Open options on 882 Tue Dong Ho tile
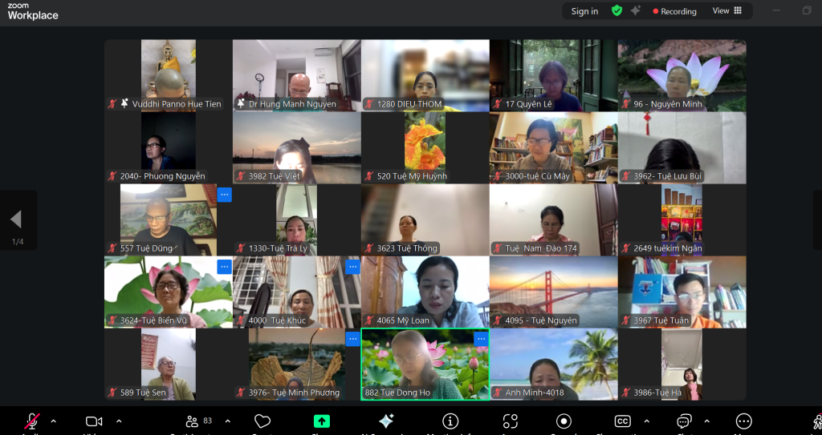The height and width of the screenshot is (435, 822). click(x=481, y=339)
